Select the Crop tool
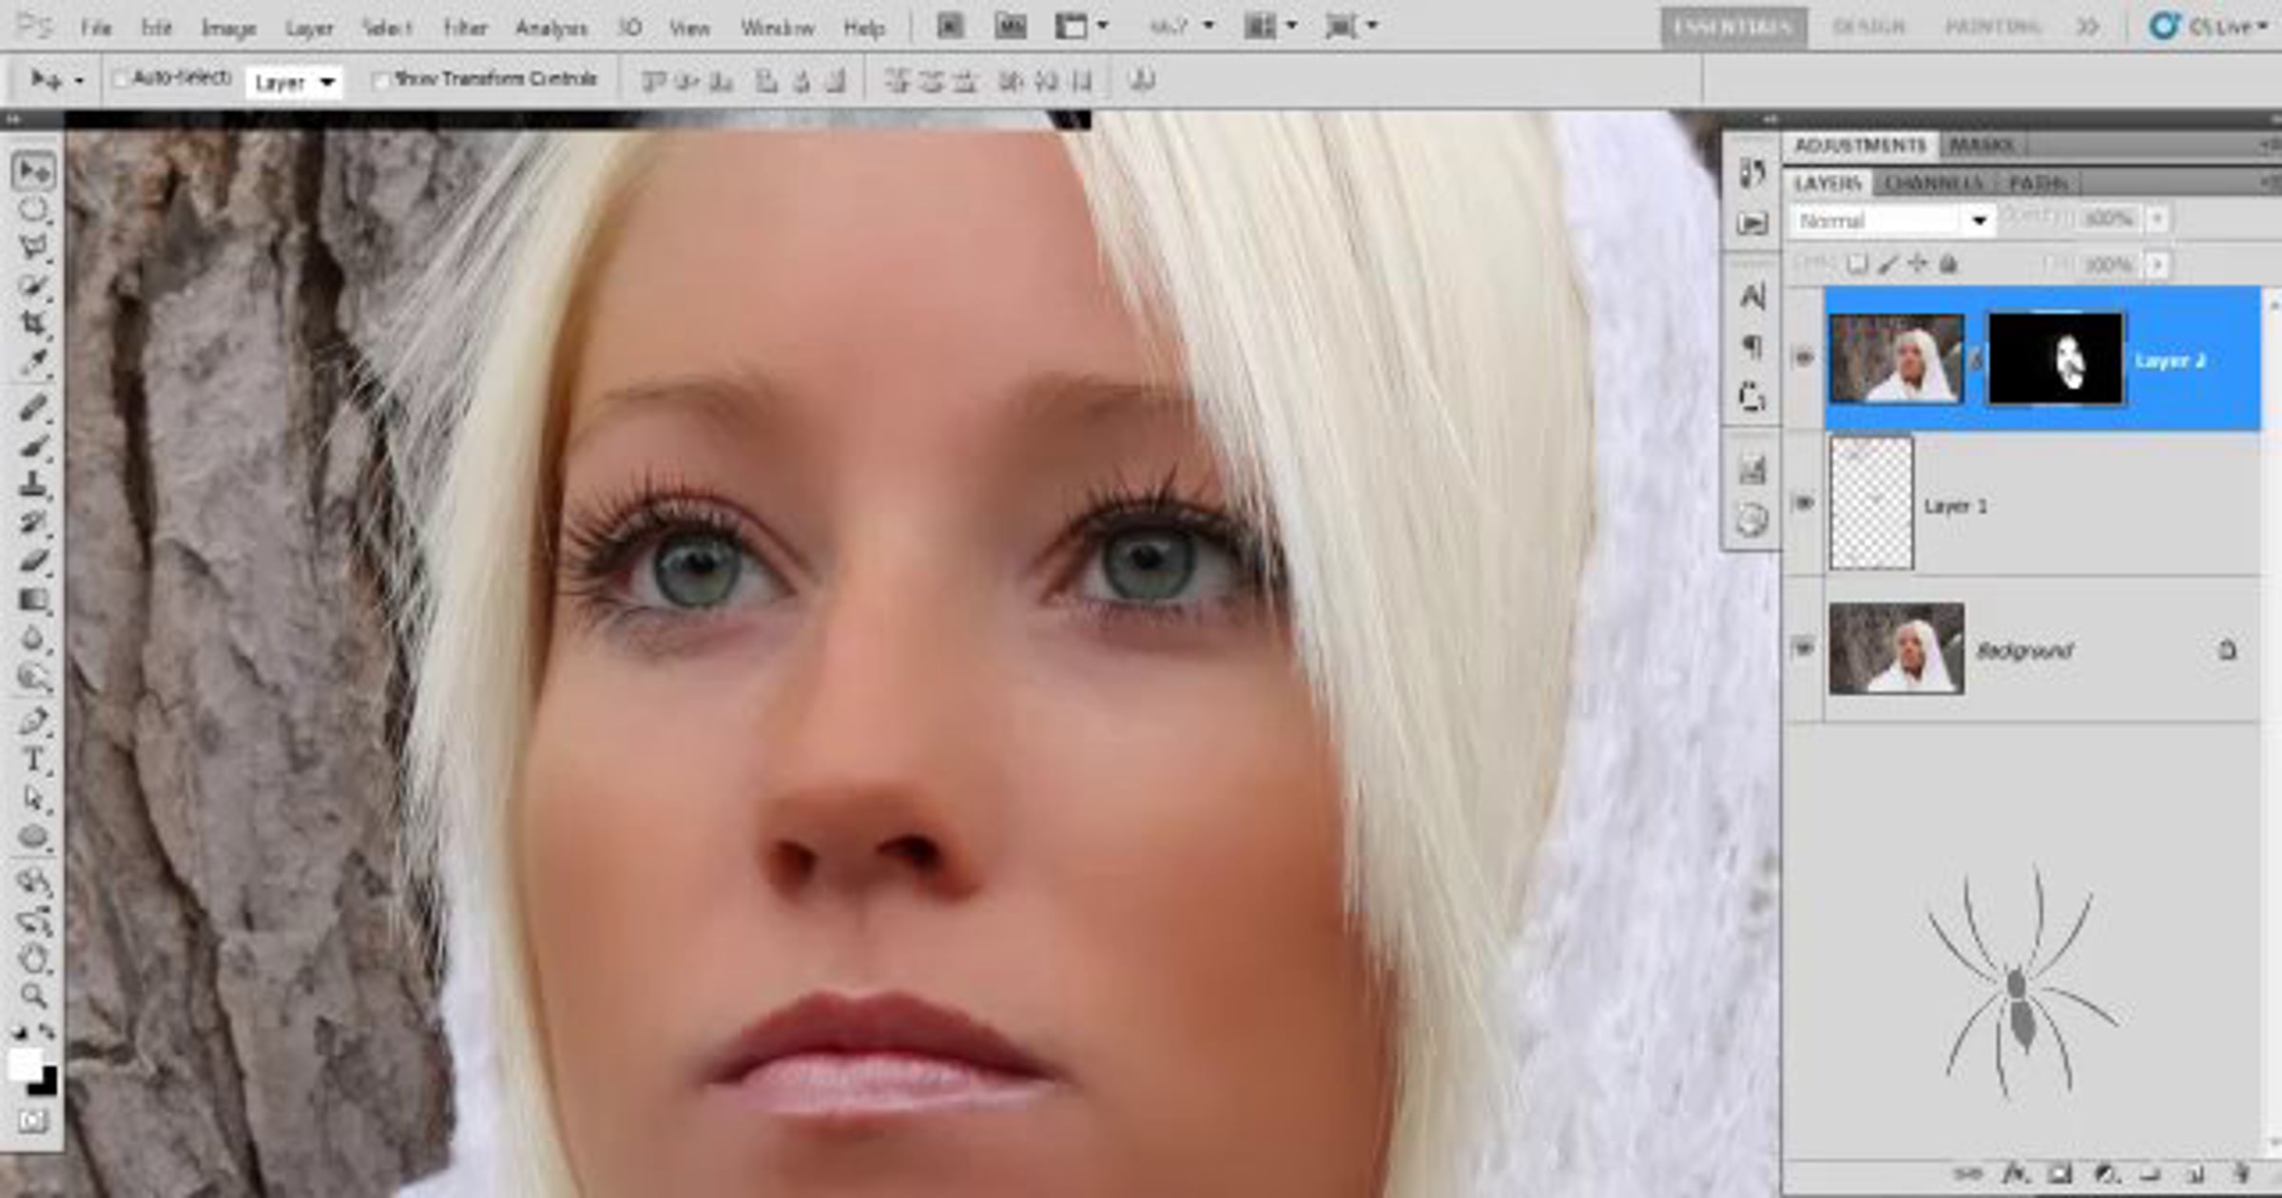The width and height of the screenshot is (2282, 1198). pos(33,323)
